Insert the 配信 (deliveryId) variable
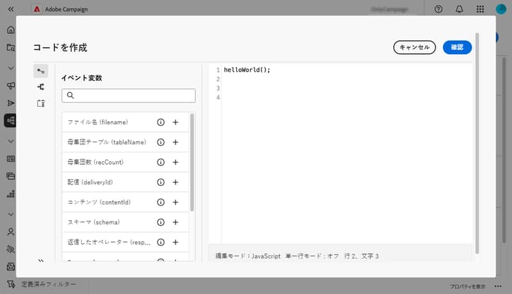The image size is (512, 294). click(175, 182)
